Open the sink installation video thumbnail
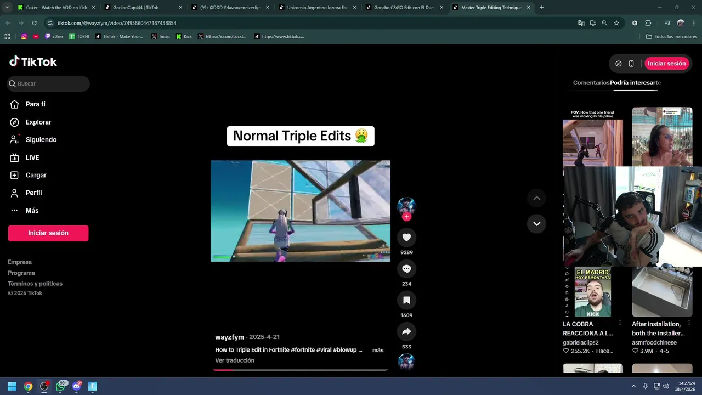702x395 pixels. 662,292
